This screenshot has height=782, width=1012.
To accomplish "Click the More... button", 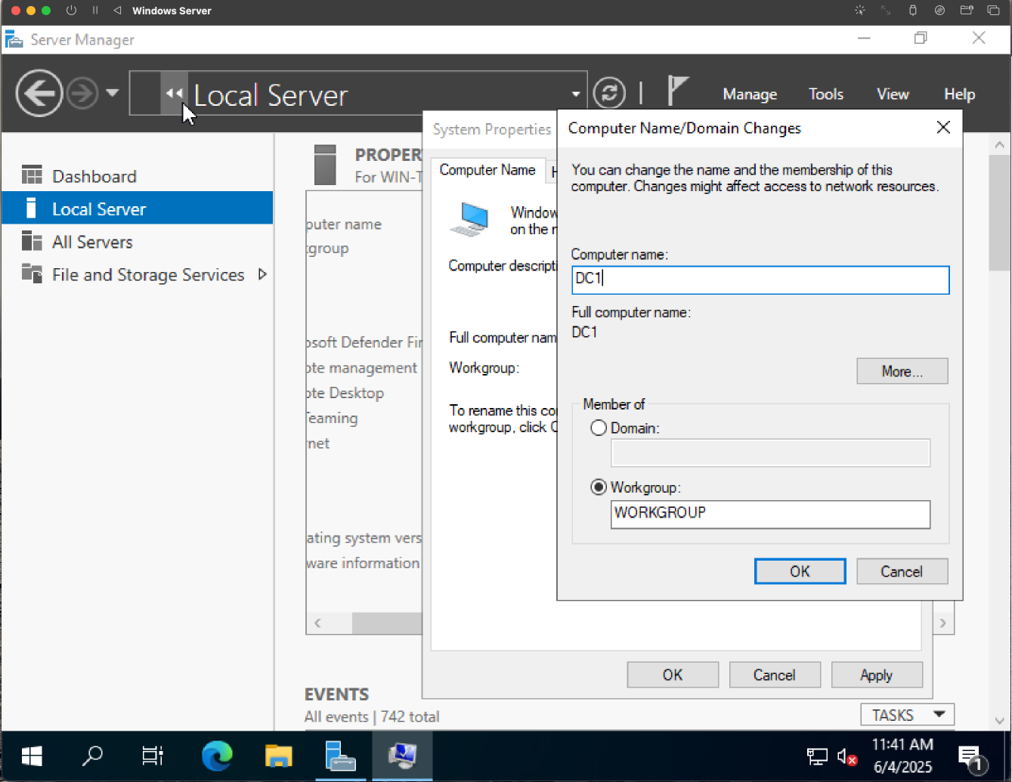I will tap(902, 371).
